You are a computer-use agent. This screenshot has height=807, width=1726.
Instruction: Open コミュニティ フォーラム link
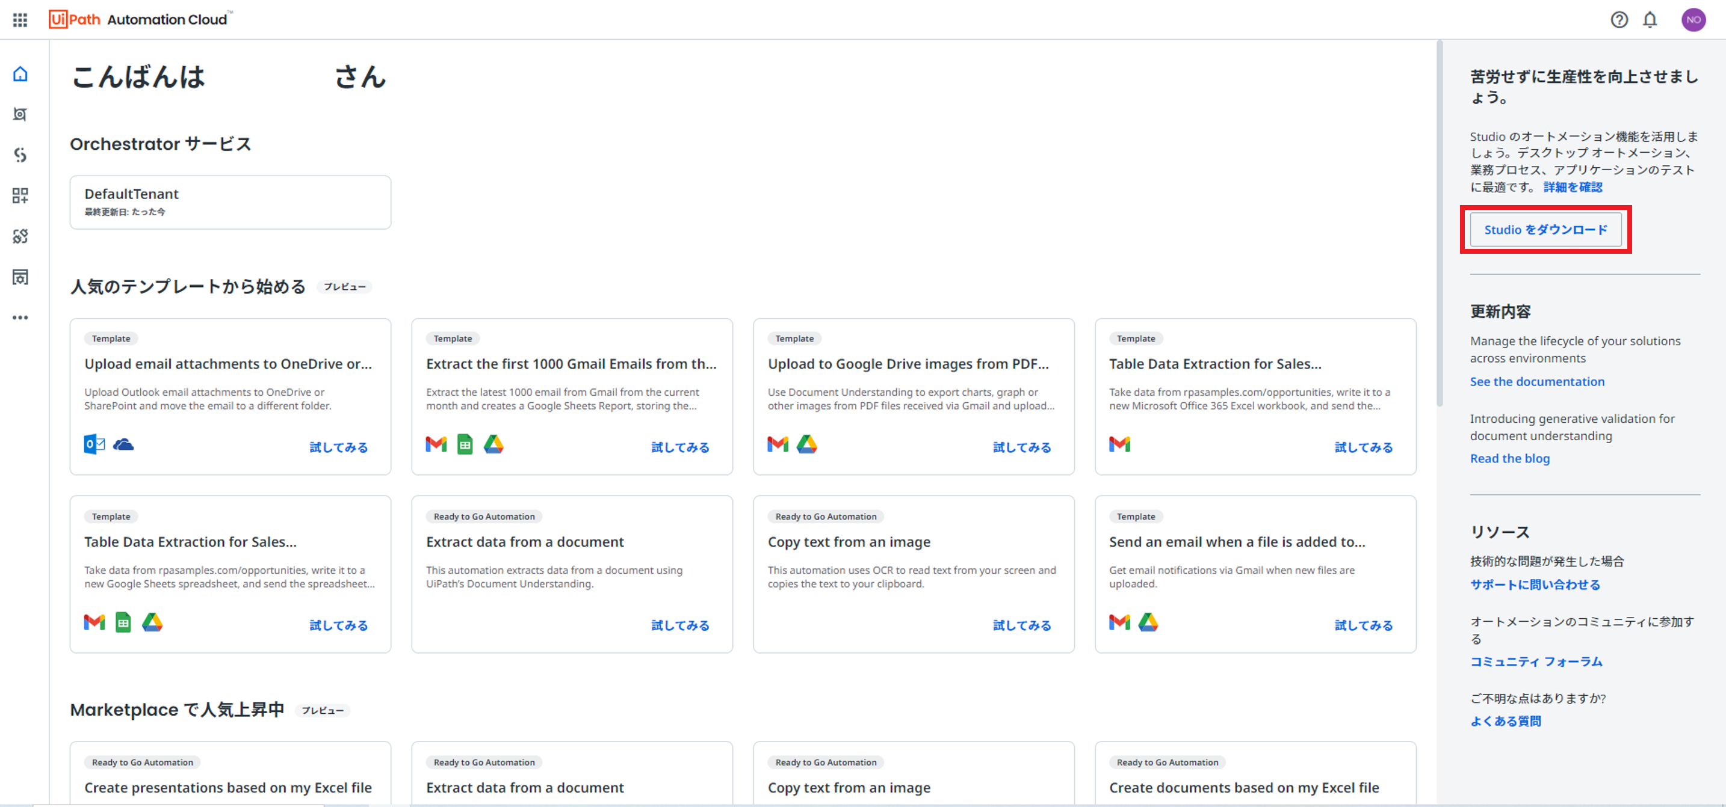coord(1536,661)
